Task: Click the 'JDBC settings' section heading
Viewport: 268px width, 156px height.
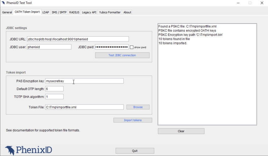Action: pos(16,28)
